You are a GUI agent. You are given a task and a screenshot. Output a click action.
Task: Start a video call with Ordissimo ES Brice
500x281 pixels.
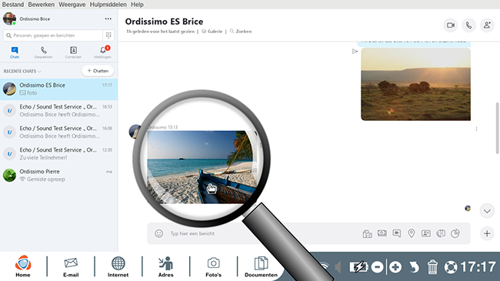(x=451, y=25)
